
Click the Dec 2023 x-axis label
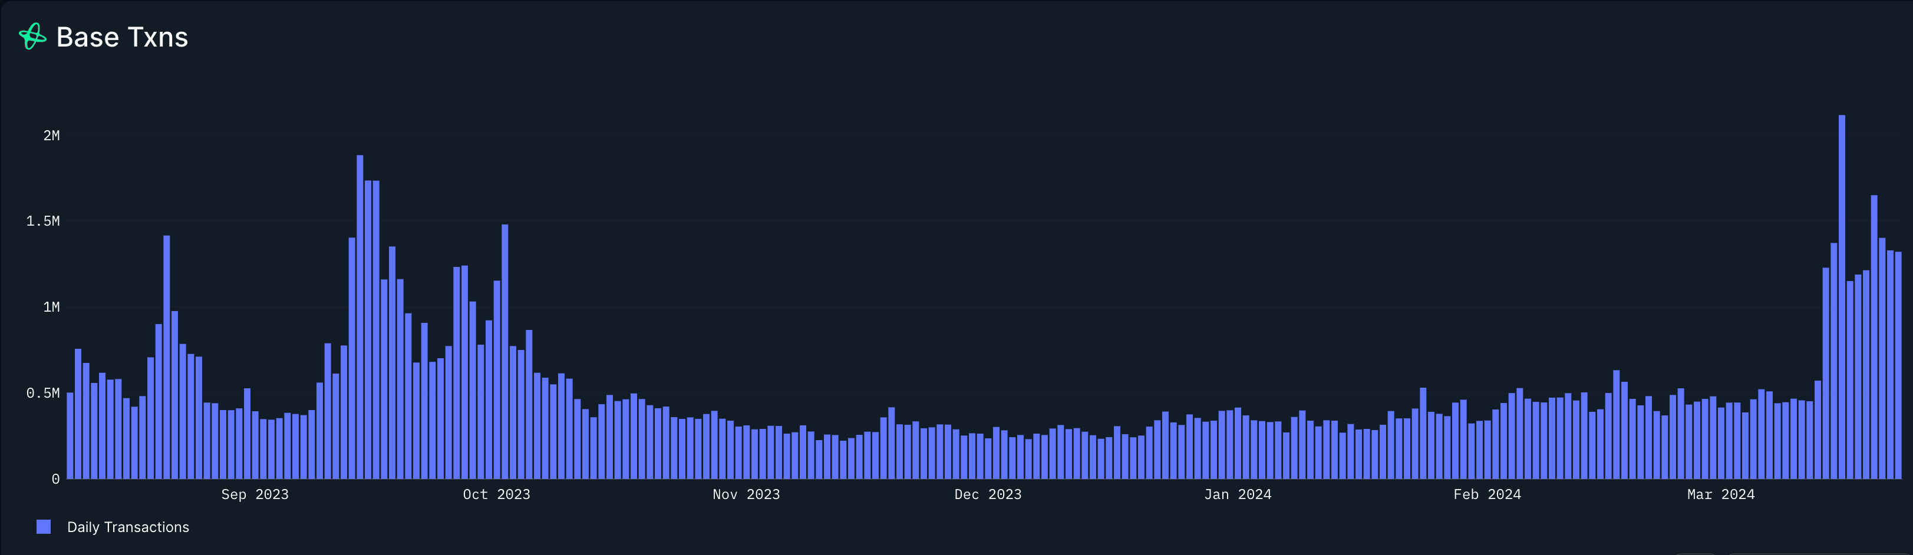988,494
